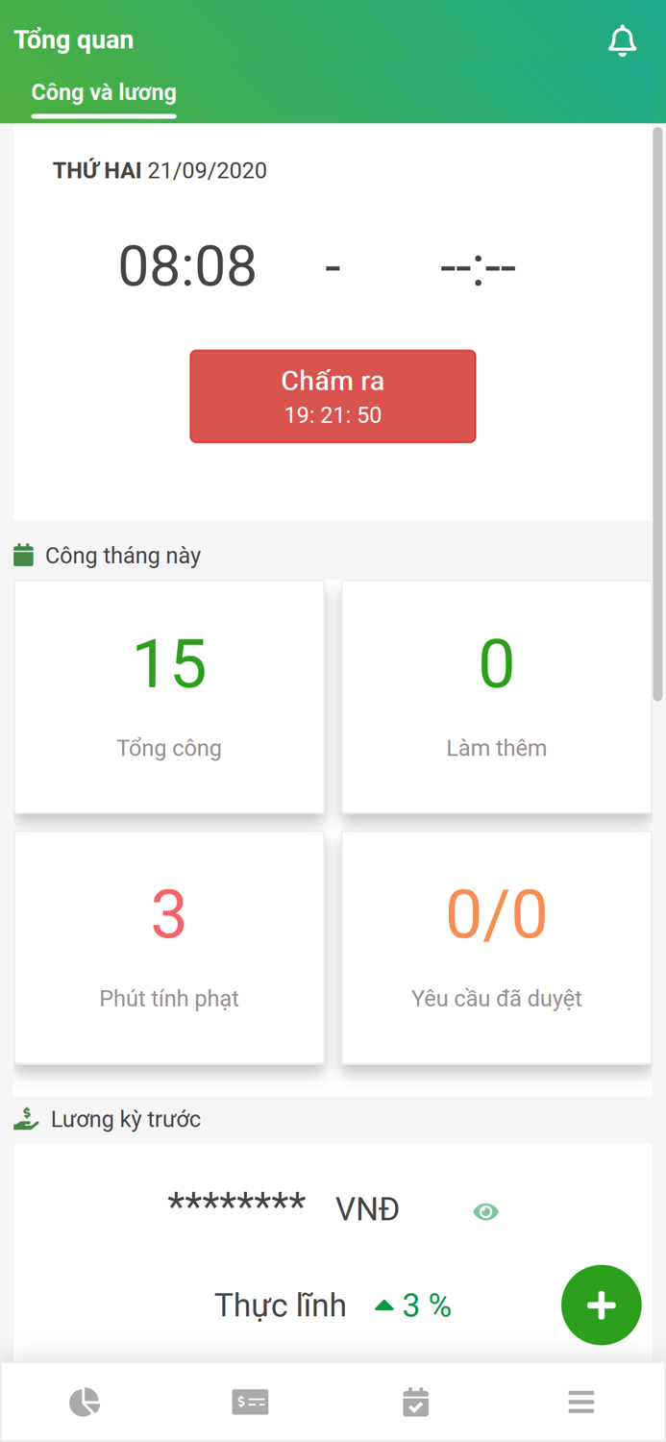Click the masked salary amount
Image resolution: width=666 pixels, height=1442 pixels.
tap(236, 1206)
